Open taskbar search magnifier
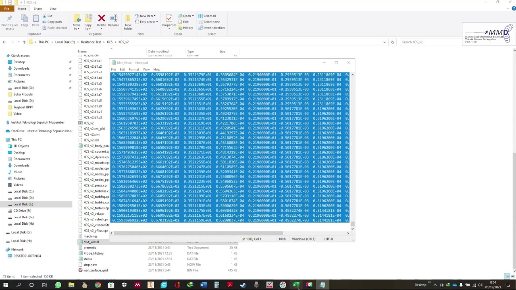Image resolution: width=516 pixels, height=290 pixels. click(x=19, y=285)
